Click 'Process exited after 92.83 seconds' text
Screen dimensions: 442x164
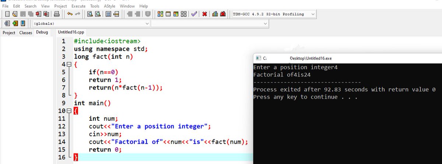[x=317, y=89]
